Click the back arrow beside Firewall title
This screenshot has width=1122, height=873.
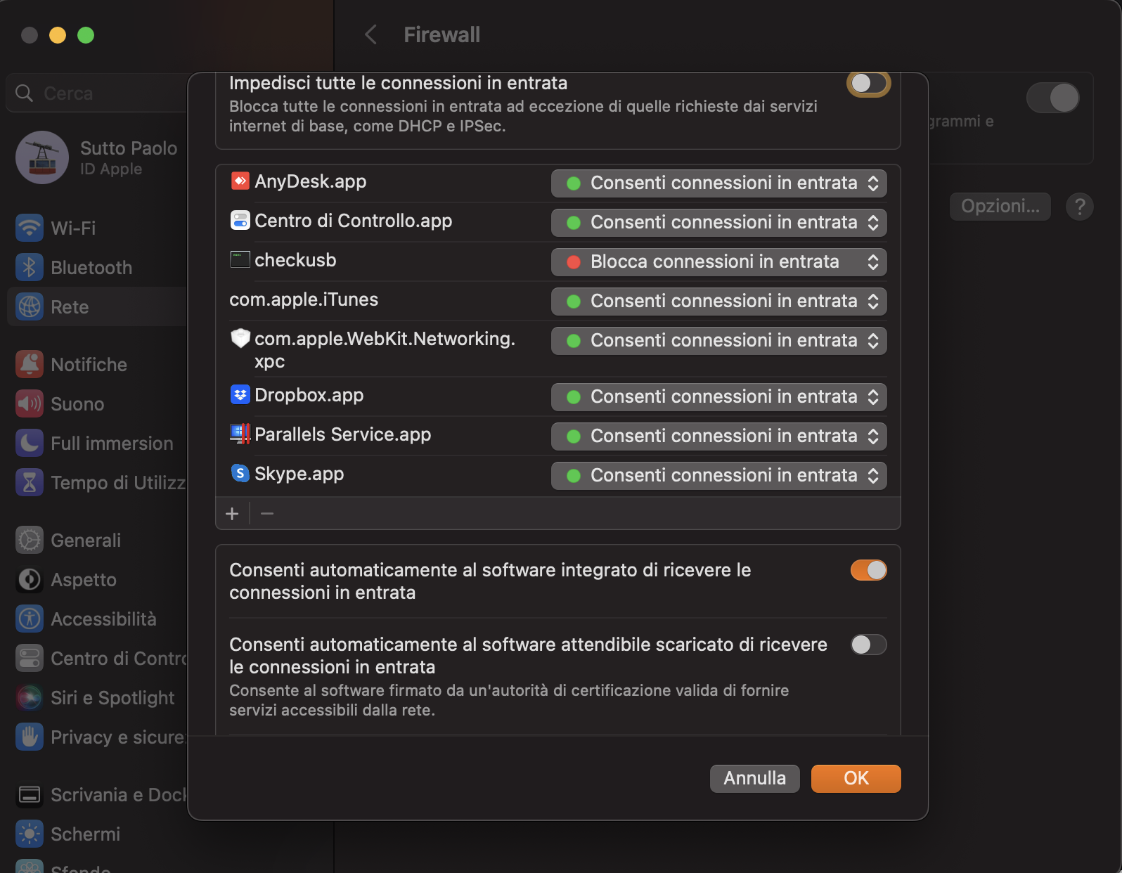point(371,34)
